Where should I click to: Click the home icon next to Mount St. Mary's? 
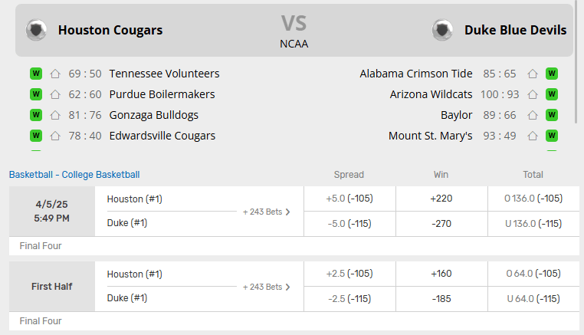pos(533,136)
